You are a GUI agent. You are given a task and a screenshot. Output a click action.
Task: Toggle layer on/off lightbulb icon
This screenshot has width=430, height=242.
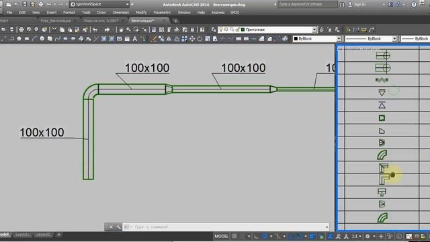(221, 30)
